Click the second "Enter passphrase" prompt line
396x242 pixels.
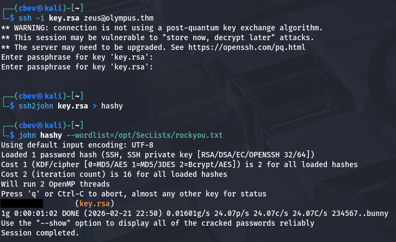77,67
